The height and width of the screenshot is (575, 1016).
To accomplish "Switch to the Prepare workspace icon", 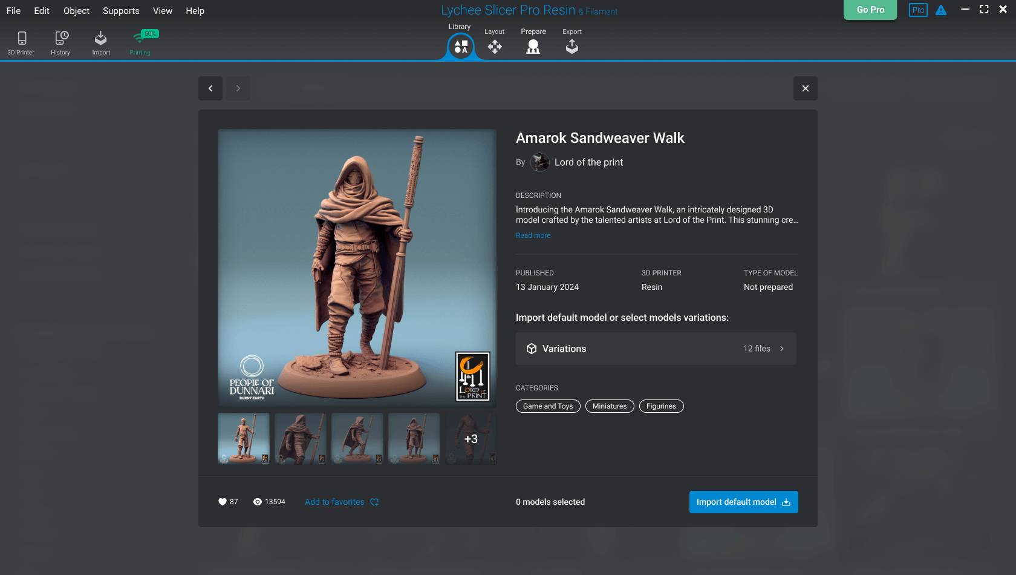I will click(x=533, y=47).
